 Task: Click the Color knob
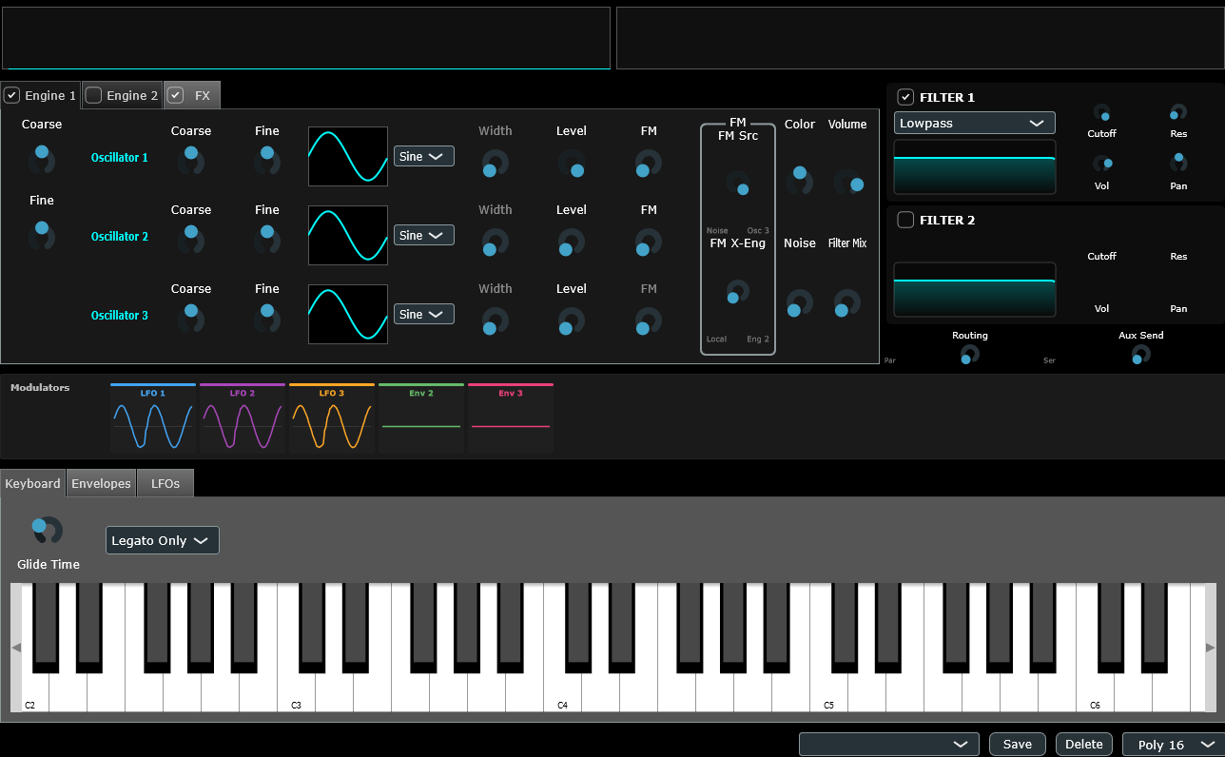[800, 179]
